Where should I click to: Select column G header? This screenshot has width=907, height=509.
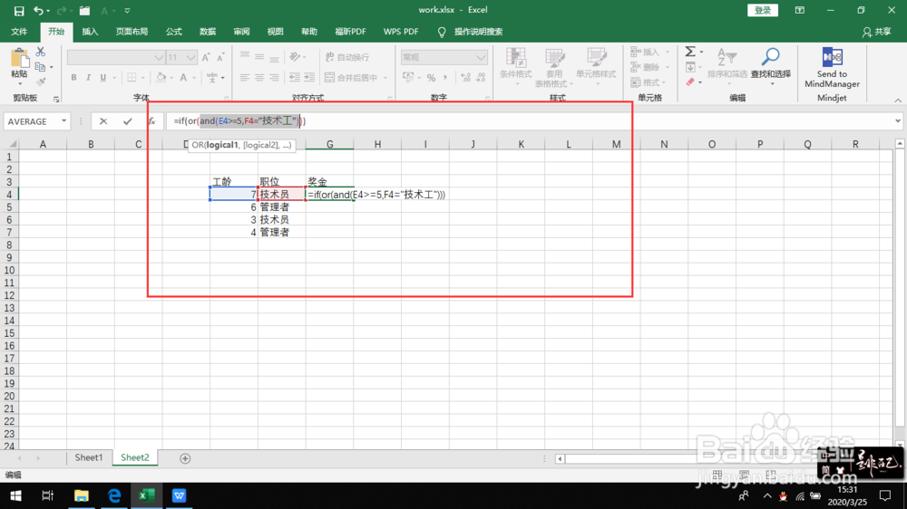point(330,144)
